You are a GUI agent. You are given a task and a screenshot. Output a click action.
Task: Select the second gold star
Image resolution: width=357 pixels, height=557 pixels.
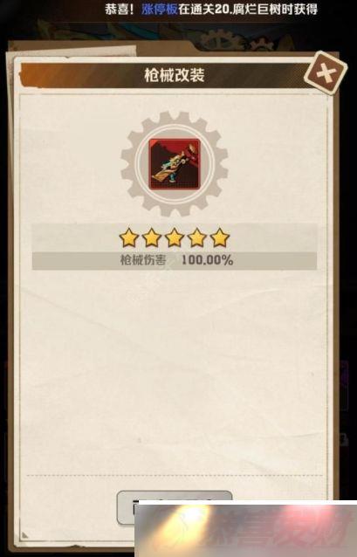pos(152,238)
